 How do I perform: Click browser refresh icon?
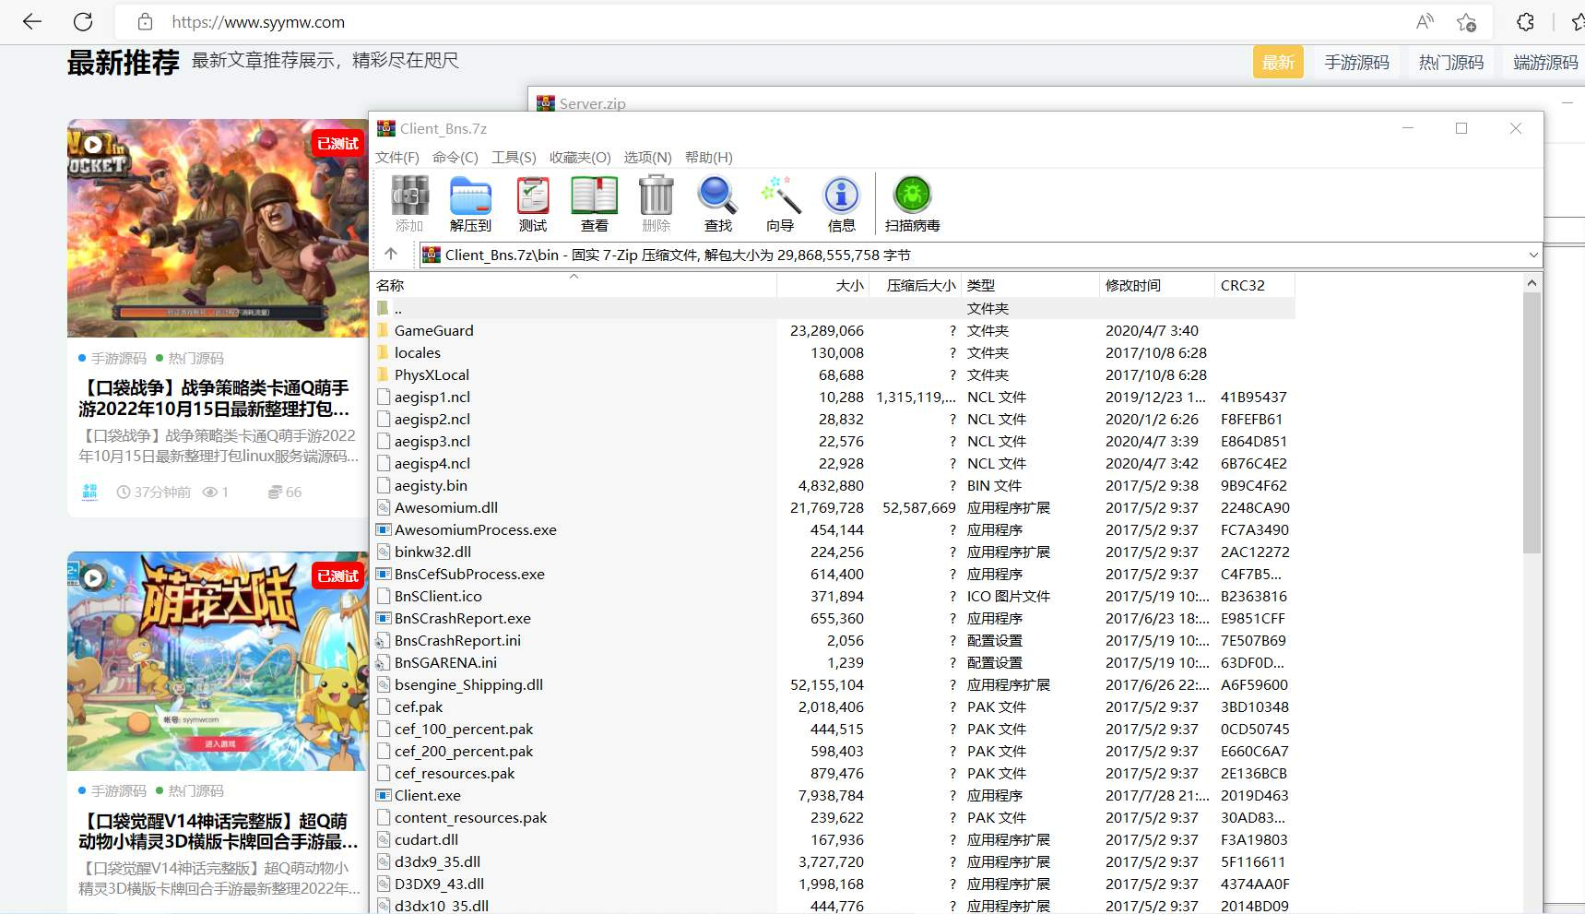point(83,21)
